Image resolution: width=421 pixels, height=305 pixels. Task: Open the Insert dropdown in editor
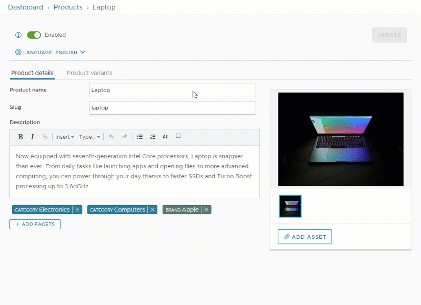65,137
